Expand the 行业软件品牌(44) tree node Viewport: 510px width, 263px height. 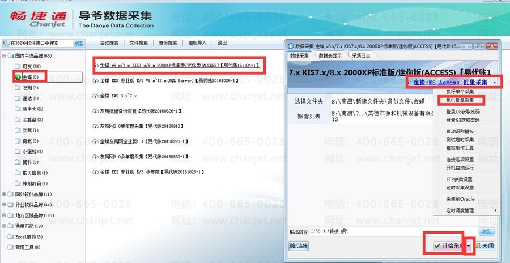(4, 205)
